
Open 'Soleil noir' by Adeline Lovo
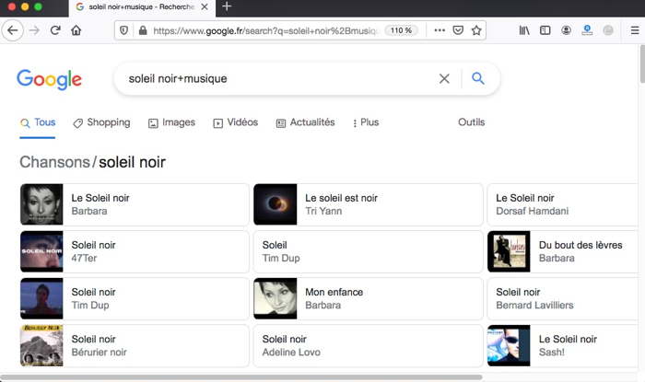(369, 346)
